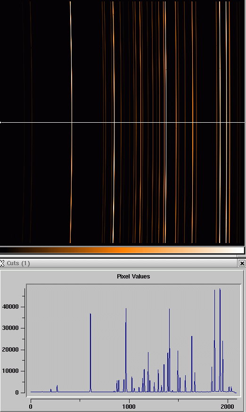The image size is (246, 412).
Task: Click the y-axis label 30000
Action: (10, 328)
